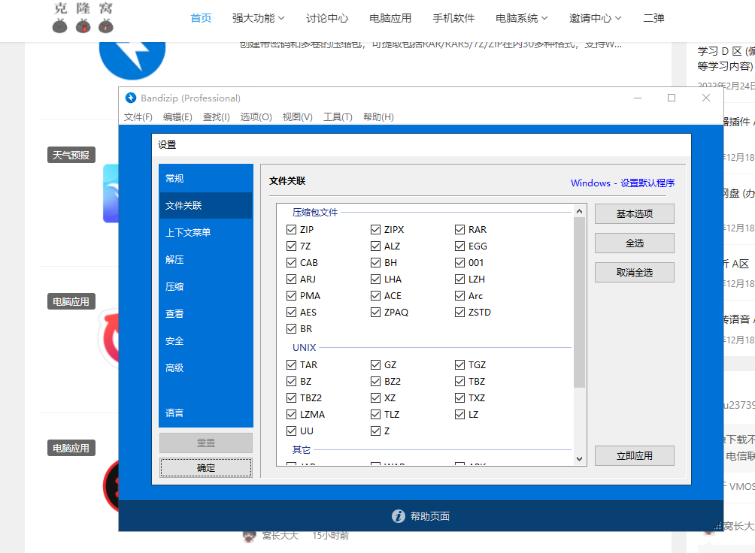Click the format list scrollbar thumb
This screenshot has width=755, height=553.
[579, 302]
